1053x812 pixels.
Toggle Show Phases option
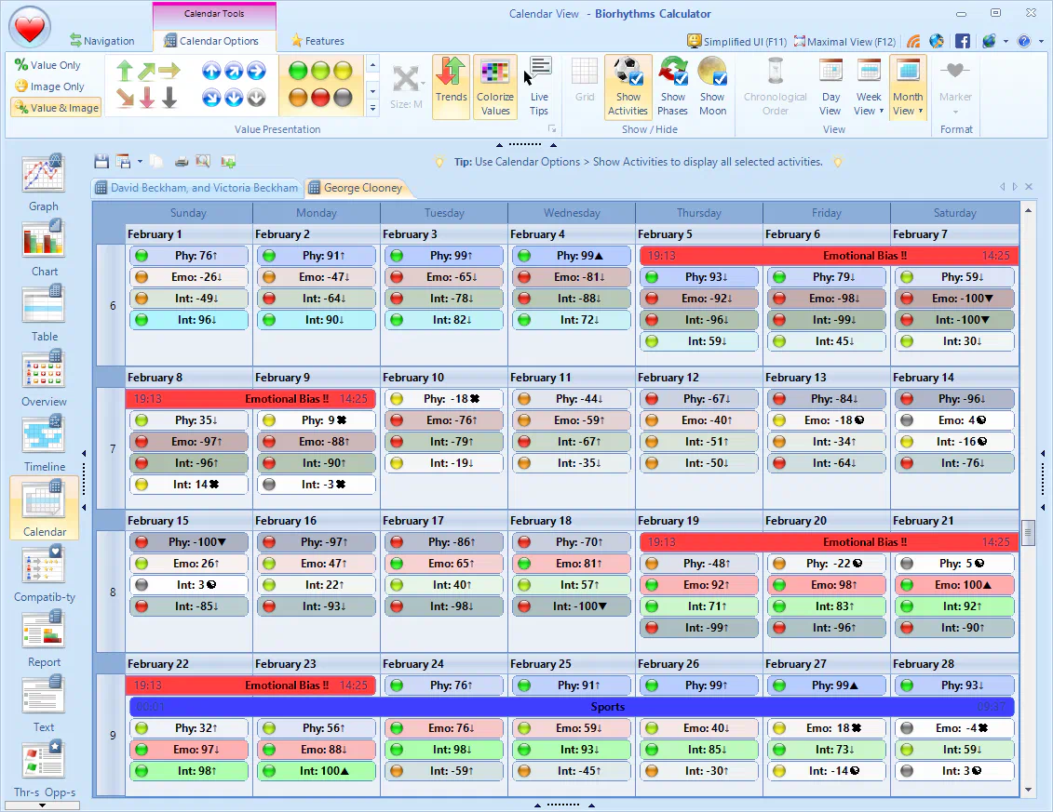tap(672, 85)
